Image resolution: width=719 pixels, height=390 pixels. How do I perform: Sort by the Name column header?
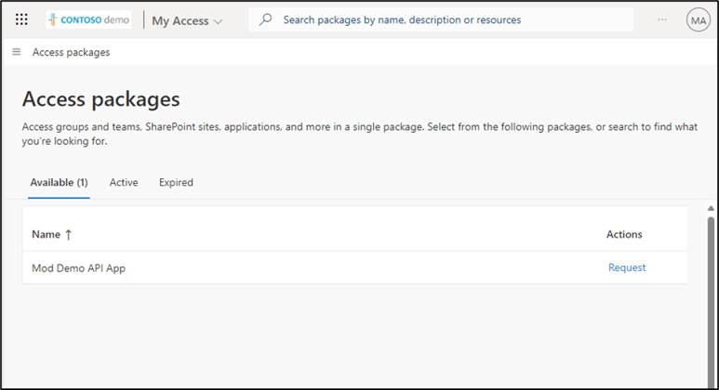click(46, 234)
